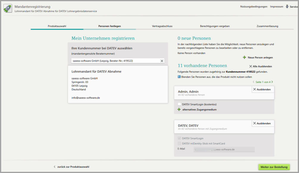Open the Nutzungsbedingungen link

tap(253, 7)
